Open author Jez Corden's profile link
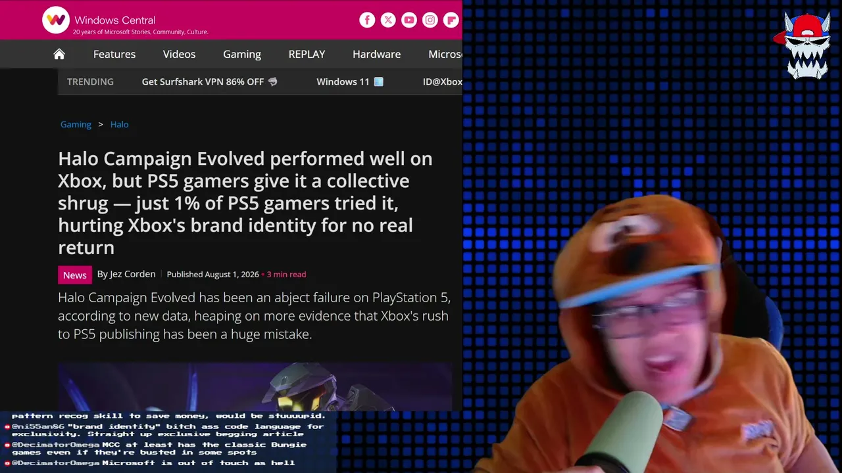 coord(132,274)
